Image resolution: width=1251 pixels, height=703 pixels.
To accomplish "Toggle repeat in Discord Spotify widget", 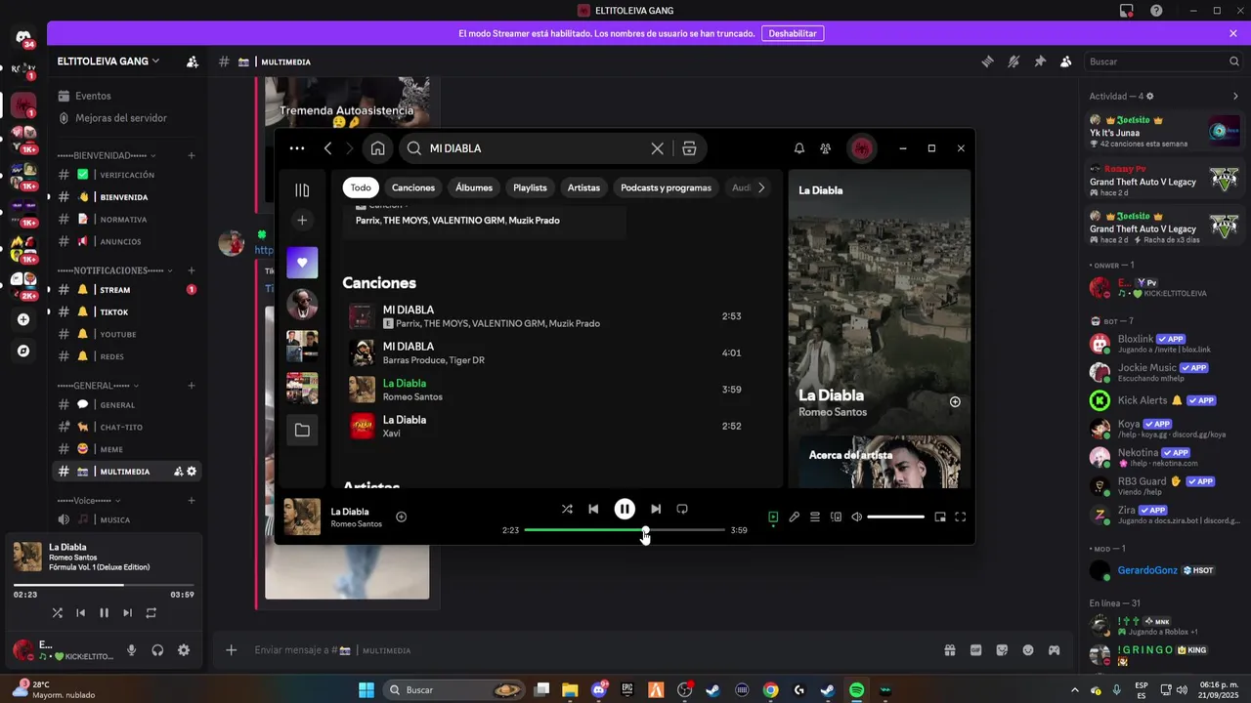I will (151, 613).
